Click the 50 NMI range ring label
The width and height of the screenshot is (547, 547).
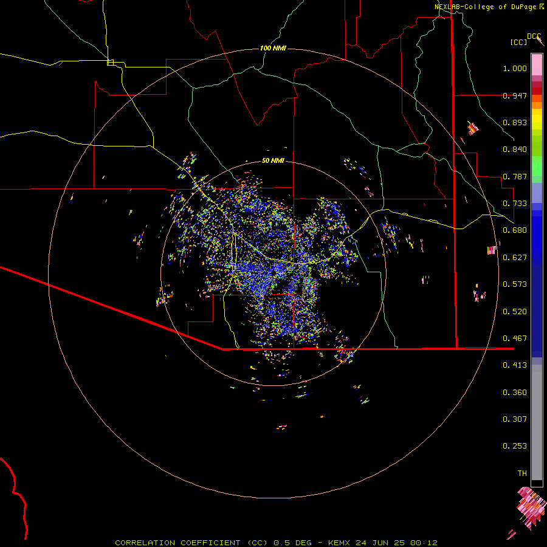pyautogui.click(x=273, y=161)
